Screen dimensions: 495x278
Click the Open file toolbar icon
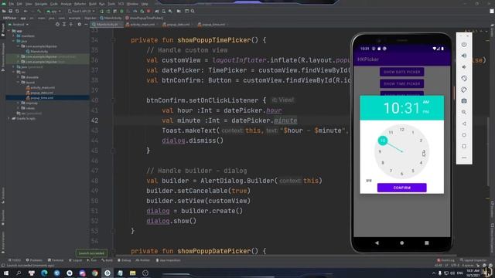point(4,11)
